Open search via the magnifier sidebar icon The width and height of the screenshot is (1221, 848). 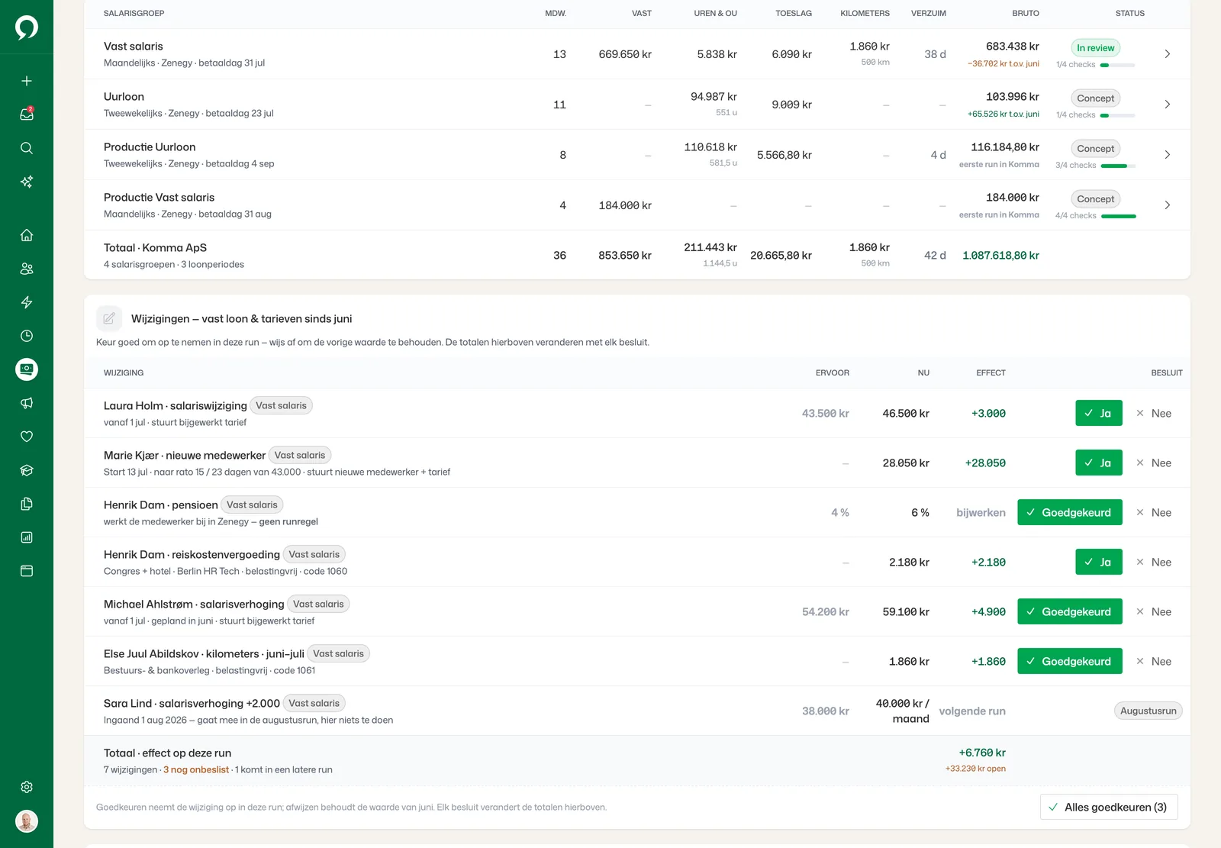[27, 148]
